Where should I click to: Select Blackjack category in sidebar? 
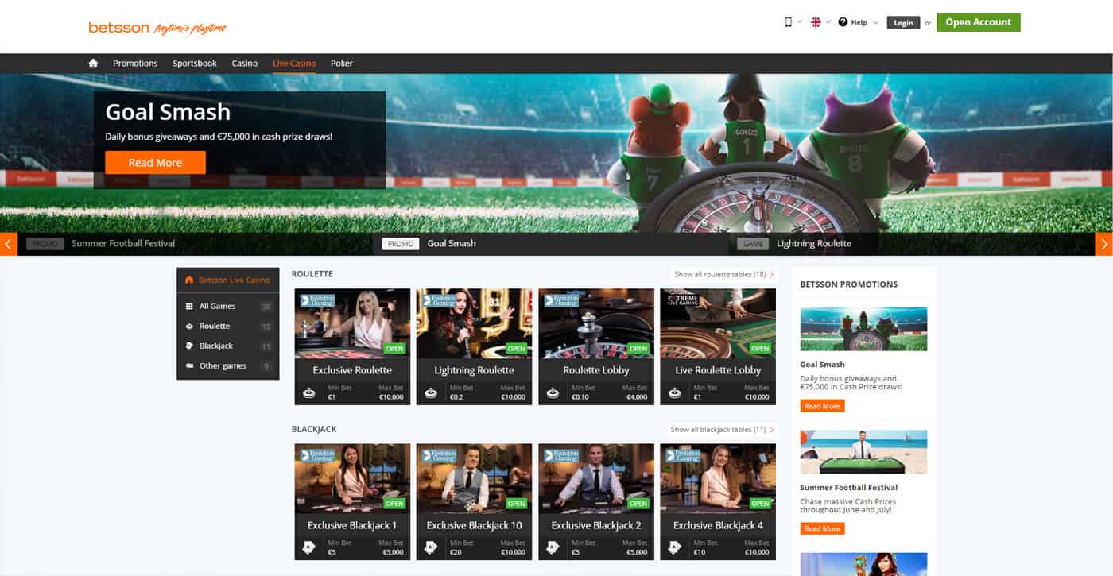point(227,346)
